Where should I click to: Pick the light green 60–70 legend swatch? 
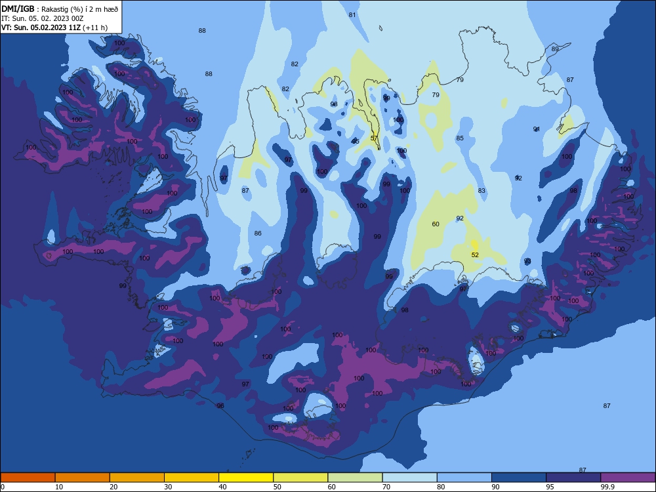(355, 478)
